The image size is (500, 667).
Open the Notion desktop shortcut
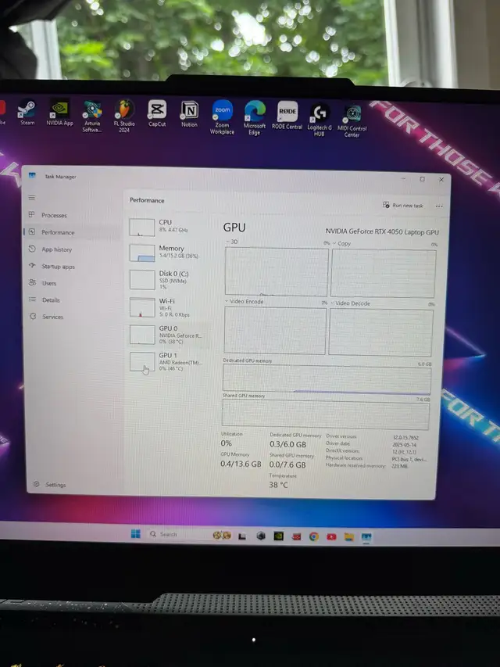click(x=189, y=114)
